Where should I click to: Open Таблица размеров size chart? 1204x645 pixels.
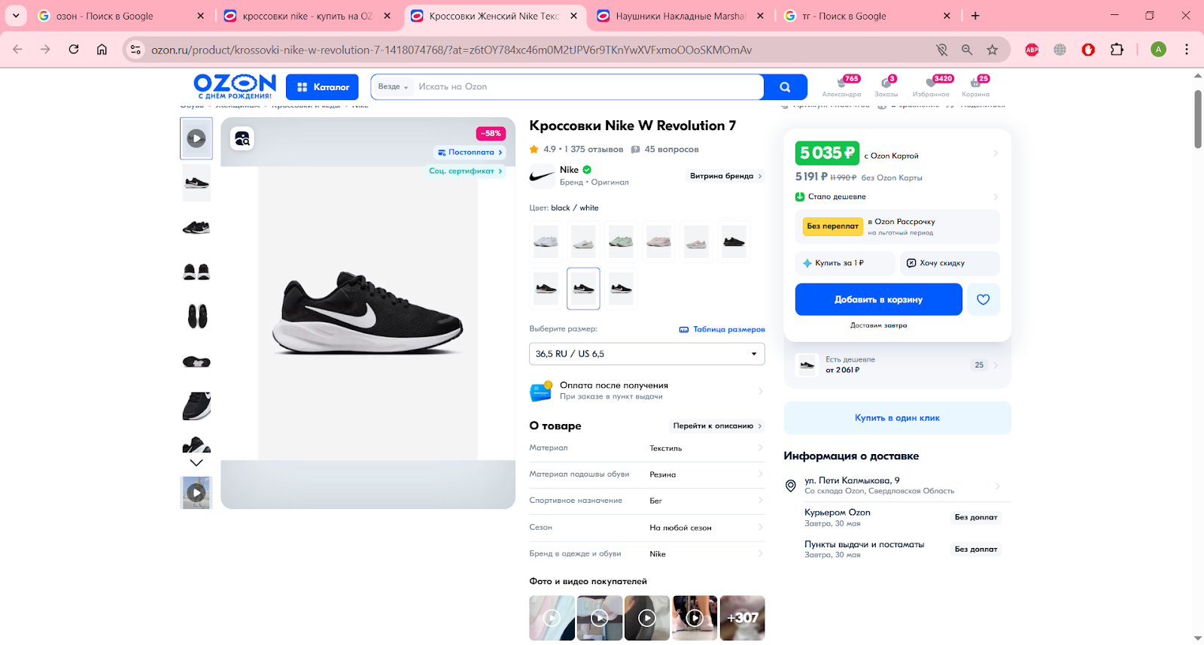tap(722, 329)
